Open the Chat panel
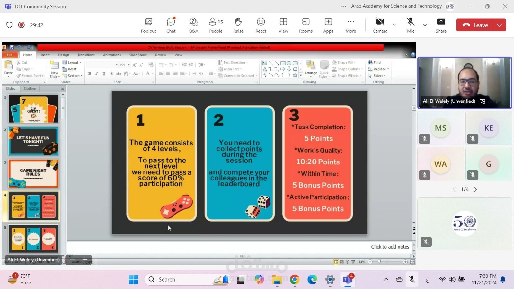Screen dimensions: 514x289 tap(171, 25)
